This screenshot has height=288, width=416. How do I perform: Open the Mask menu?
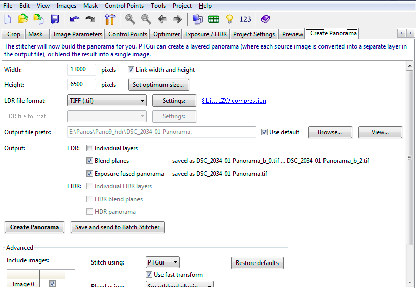[x=90, y=6]
